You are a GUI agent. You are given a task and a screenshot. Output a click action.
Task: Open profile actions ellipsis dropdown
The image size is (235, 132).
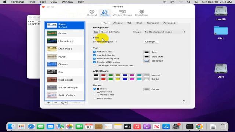(x=64, y=103)
